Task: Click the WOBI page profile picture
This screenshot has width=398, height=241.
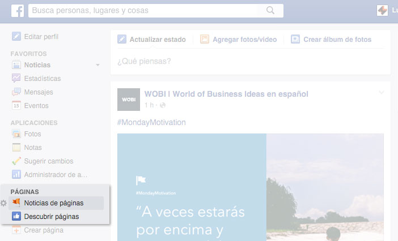Action: (128, 100)
